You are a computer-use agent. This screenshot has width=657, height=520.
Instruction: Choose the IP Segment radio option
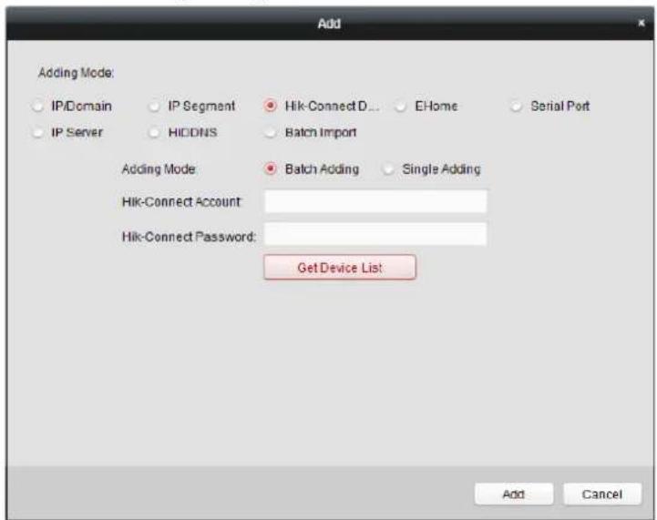pos(155,106)
